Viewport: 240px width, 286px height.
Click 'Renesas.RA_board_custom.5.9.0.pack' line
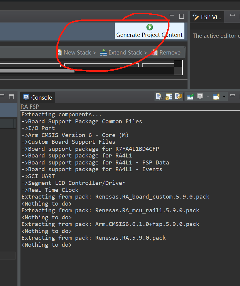[x=115, y=197]
